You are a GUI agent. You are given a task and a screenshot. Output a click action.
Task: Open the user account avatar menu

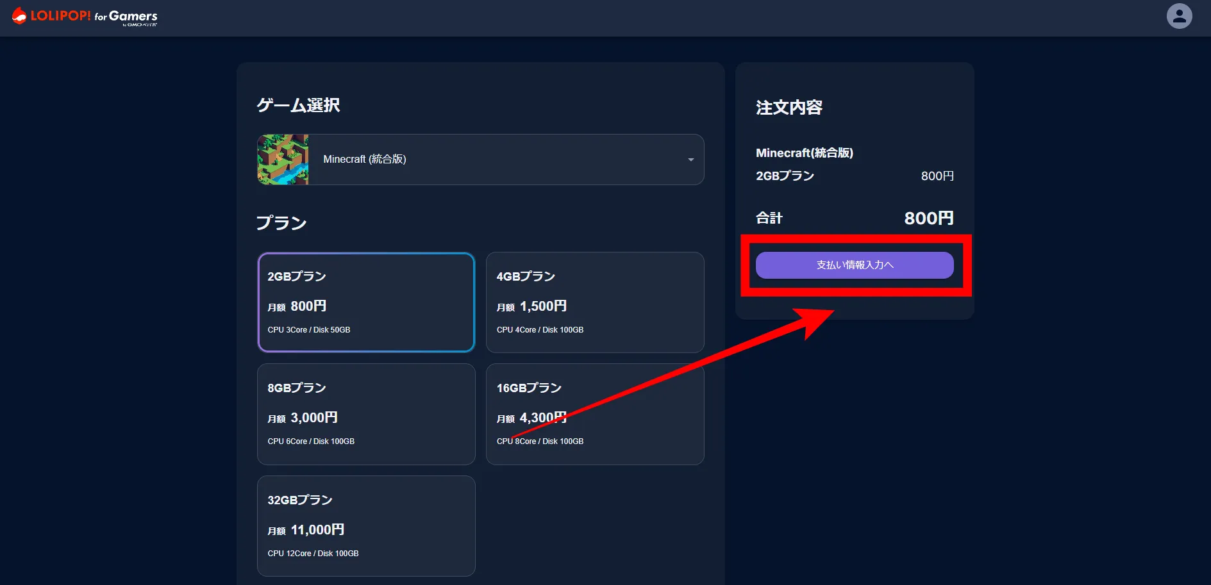1178,16
